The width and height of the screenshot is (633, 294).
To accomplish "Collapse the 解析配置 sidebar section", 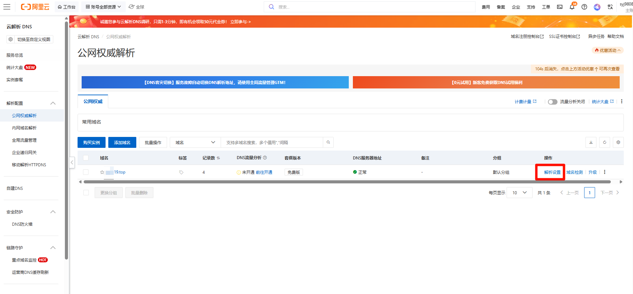I will [53, 103].
